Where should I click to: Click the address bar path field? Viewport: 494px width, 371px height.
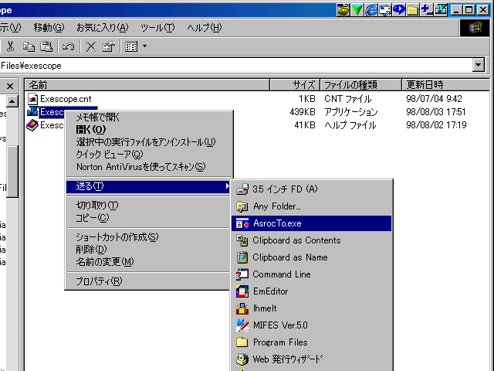(236, 66)
